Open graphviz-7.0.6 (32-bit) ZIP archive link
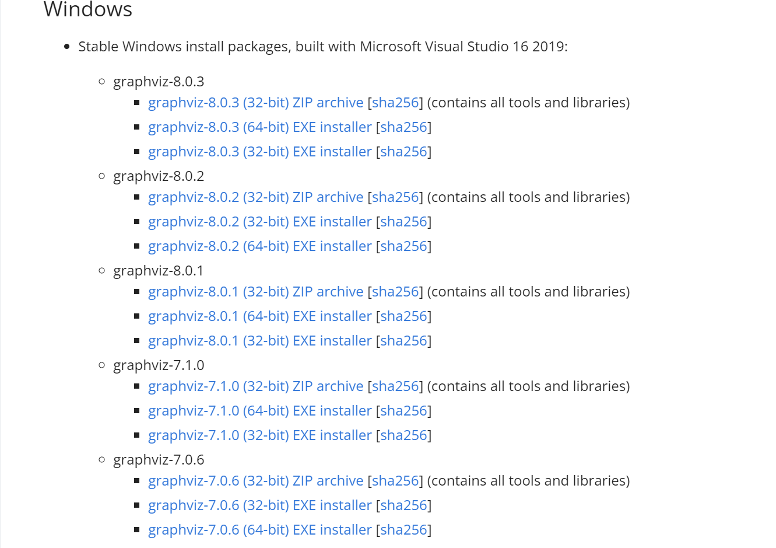Image resolution: width=776 pixels, height=548 pixels. pyautogui.click(x=256, y=481)
